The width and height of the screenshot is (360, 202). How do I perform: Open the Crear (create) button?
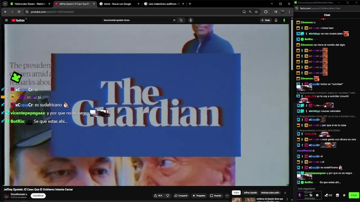point(265,20)
